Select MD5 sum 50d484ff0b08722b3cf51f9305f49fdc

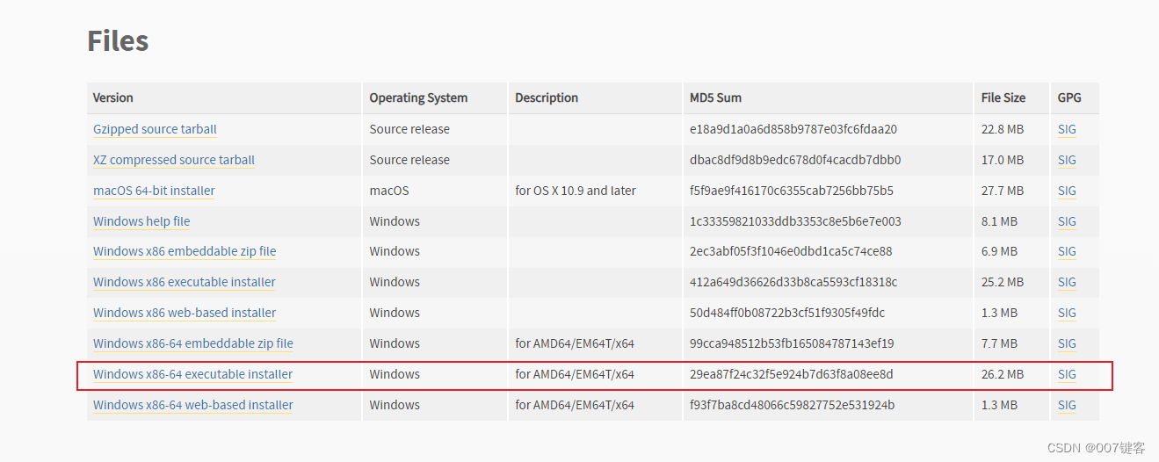[x=787, y=313]
